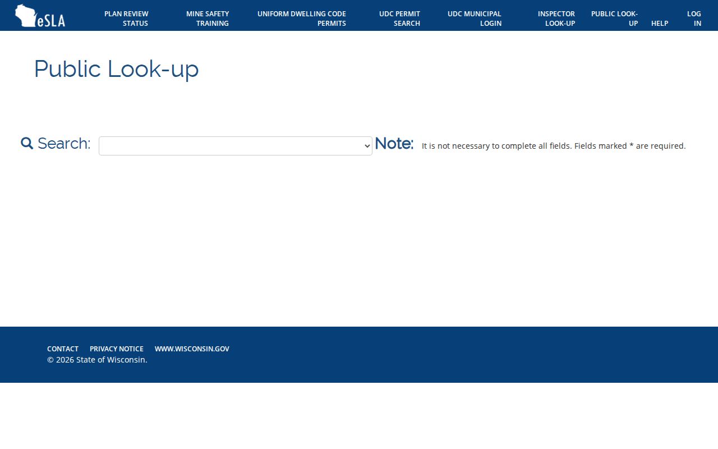
Task: Open the UDC Municipal Login page
Action: 475,19
